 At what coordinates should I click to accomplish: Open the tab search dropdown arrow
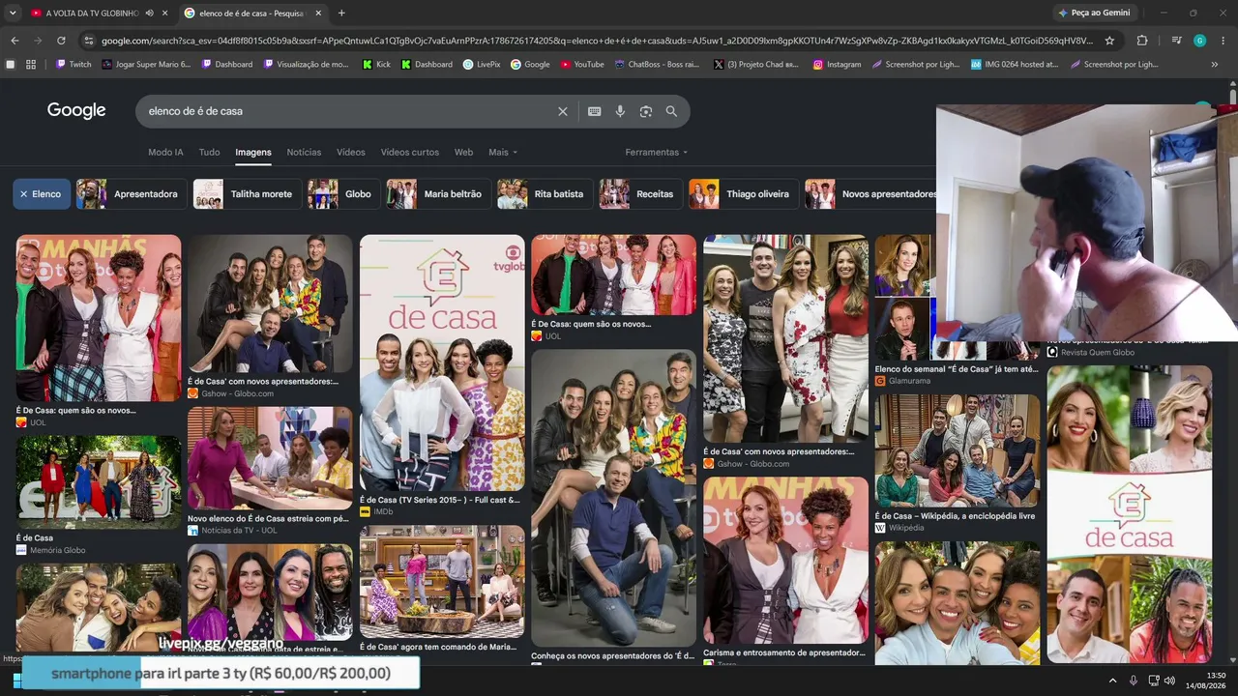pyautogui.click(x=13, y=13)
